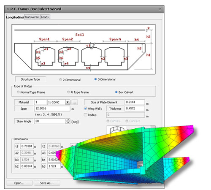Click the Open... button
The image size is (211, 190).
point(19,183)
